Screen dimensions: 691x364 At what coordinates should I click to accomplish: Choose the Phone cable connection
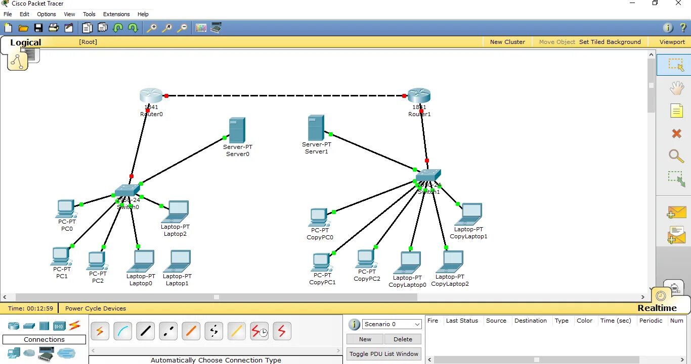coord(213,331)
